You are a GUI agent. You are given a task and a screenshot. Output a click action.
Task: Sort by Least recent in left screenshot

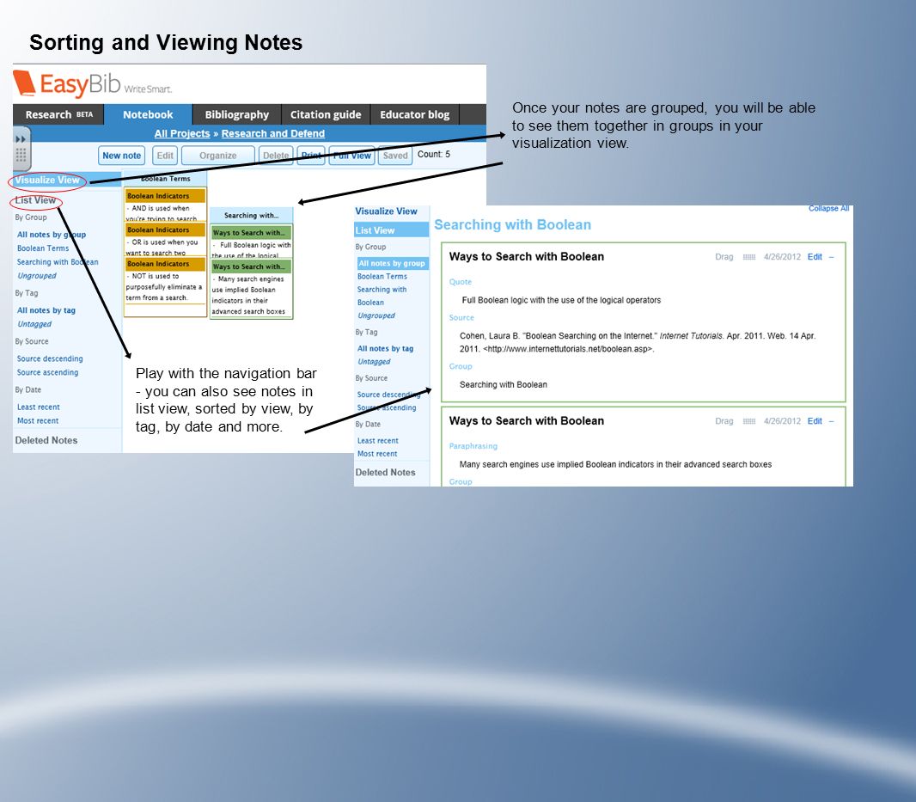coord(38,407)
